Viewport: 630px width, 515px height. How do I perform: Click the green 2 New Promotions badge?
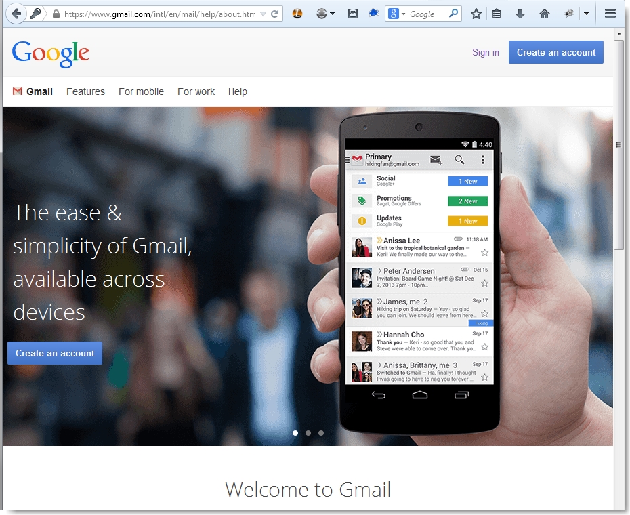click(467, 201)
